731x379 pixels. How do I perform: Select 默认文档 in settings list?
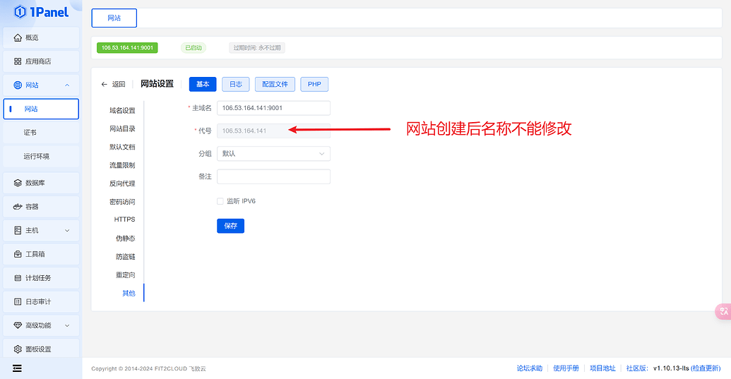coord(122,147)
